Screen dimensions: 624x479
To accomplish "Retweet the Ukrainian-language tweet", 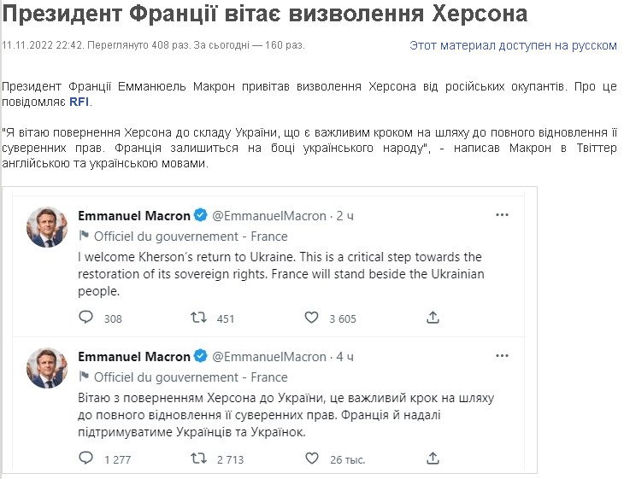I will (198, 459).
